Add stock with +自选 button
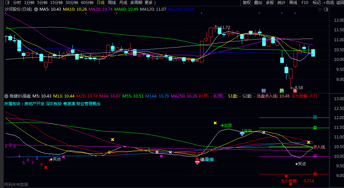This screenshot has width=344, height=188. coord(329,3)
